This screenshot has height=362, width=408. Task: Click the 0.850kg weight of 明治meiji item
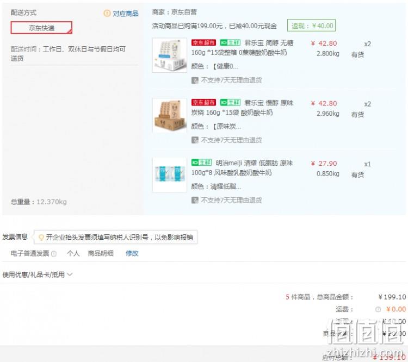(328, 174)
